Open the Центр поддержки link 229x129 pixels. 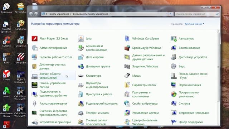tap(191, 122)
